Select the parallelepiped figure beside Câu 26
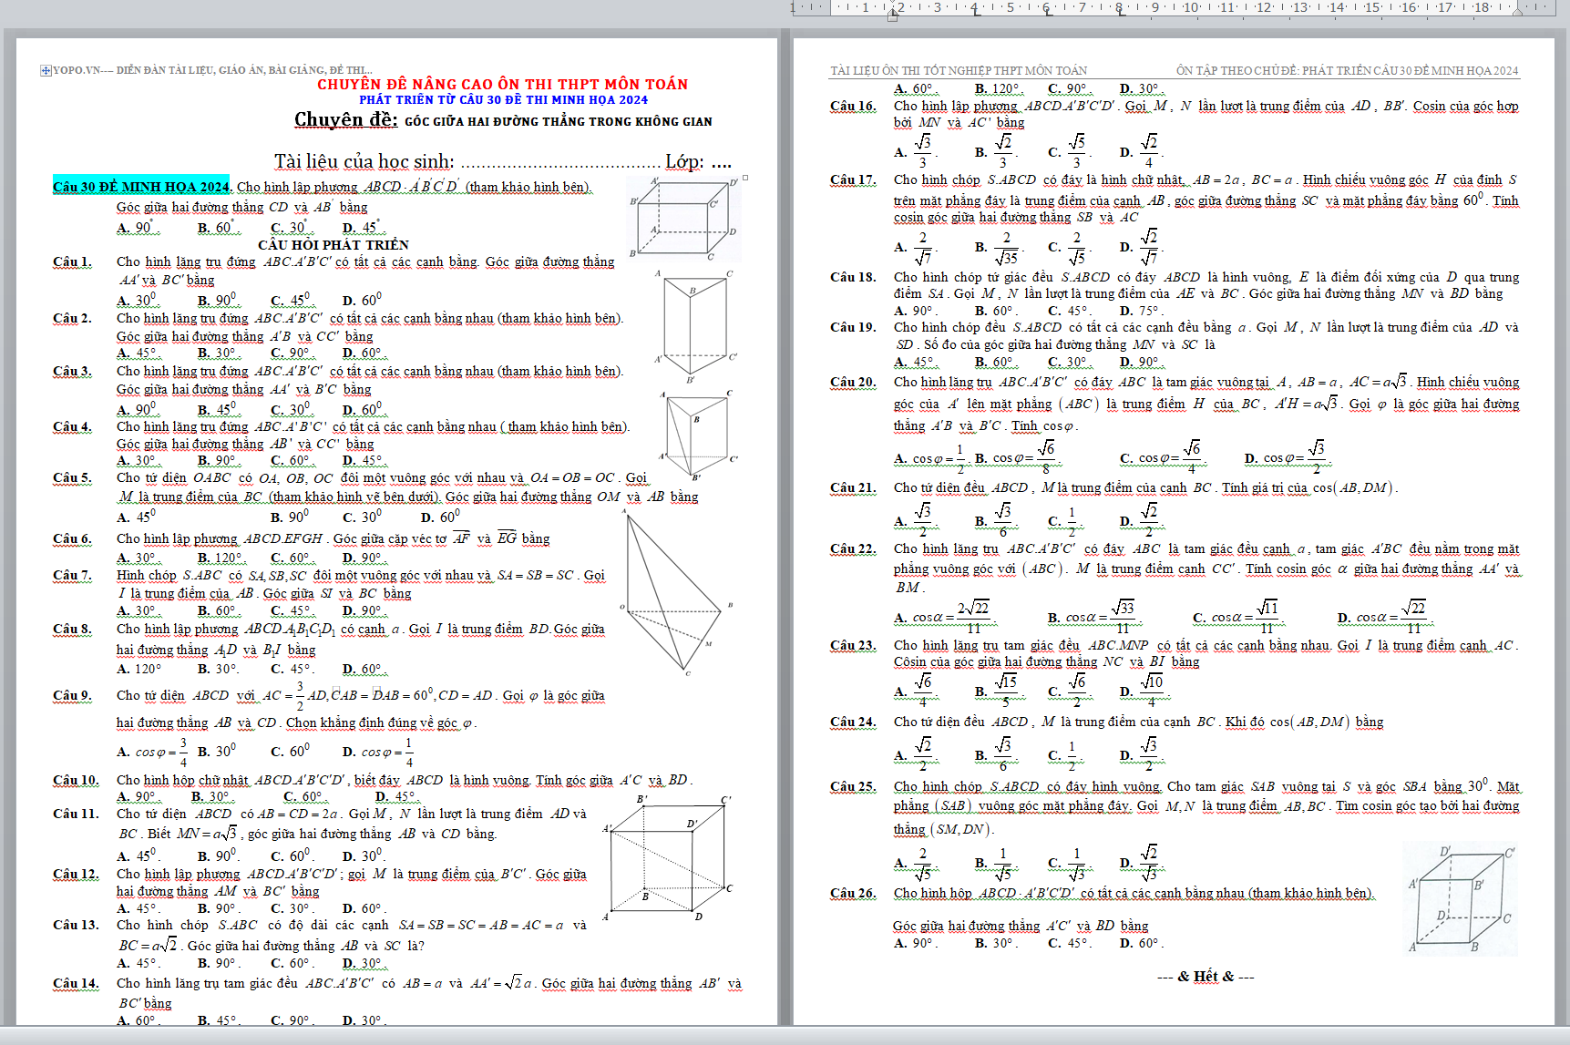Viewport: 1570px width, 1045px height. (1462, 899)
